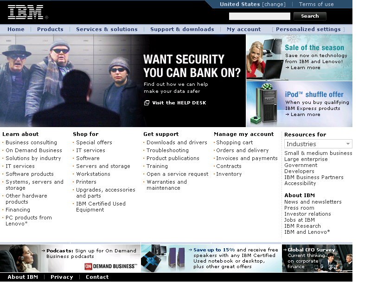Screen dimensions: 371x289
Task: Click the Search button
Action: (310, 16)
